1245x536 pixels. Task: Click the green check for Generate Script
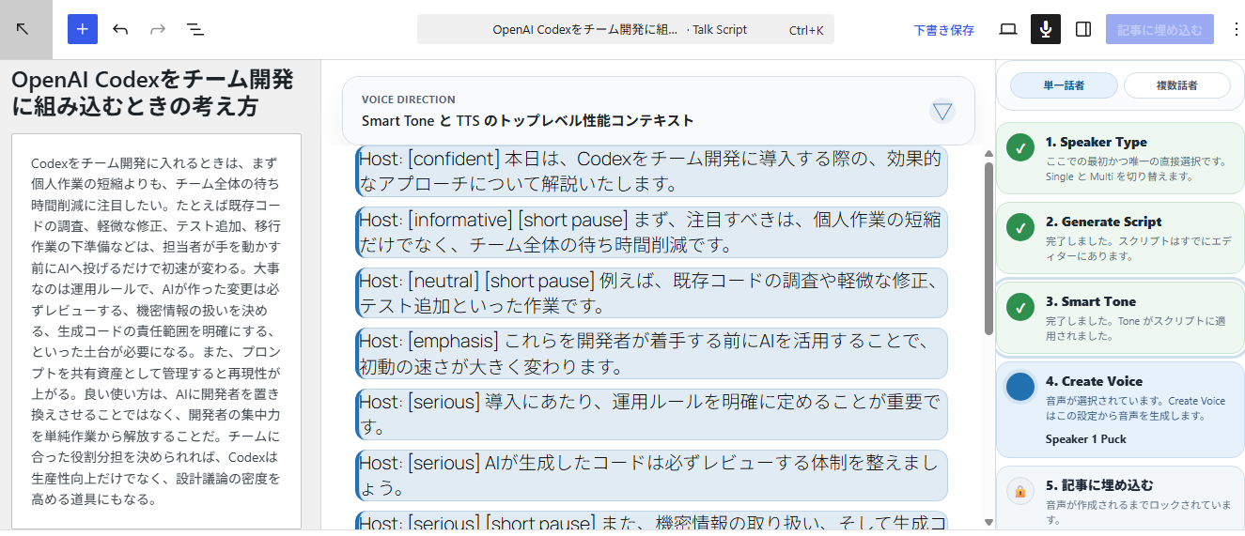pos(1019,227)
